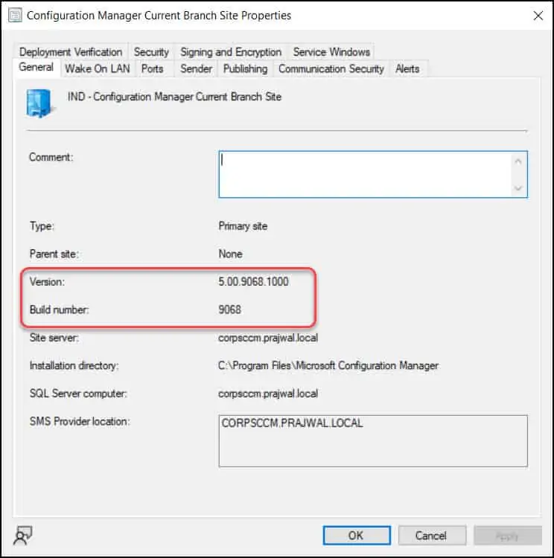Image resolution: width=554 pixels, height=558 pixels.
Task: Switch to the Ports tab
Action: (152, 68)
